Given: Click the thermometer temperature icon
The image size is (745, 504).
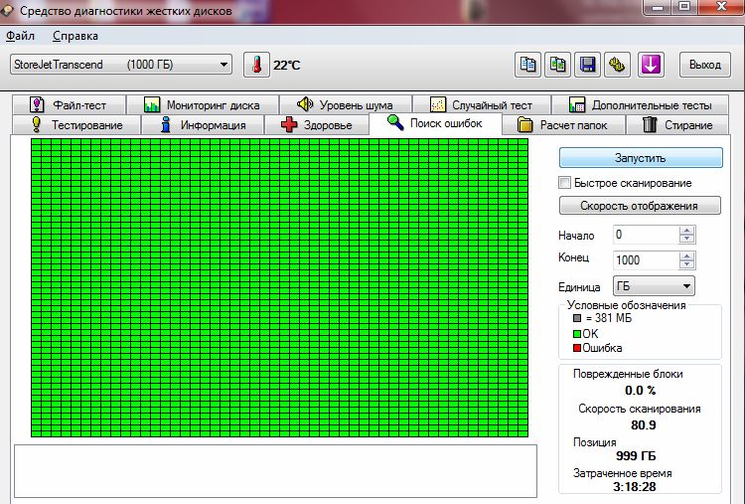Looking at the screenshot, I should (x=256, y=66).
